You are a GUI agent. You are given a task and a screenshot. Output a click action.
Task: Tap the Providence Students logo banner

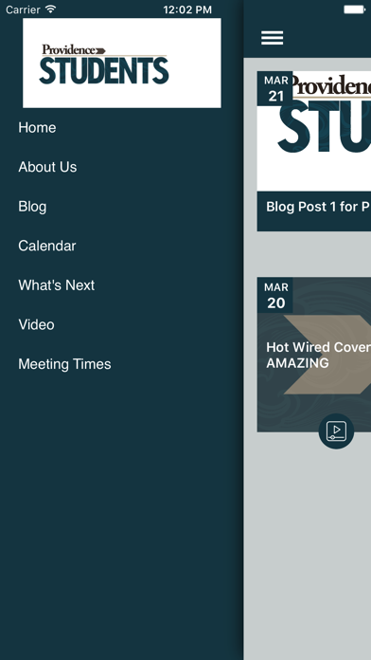point(122,64)
